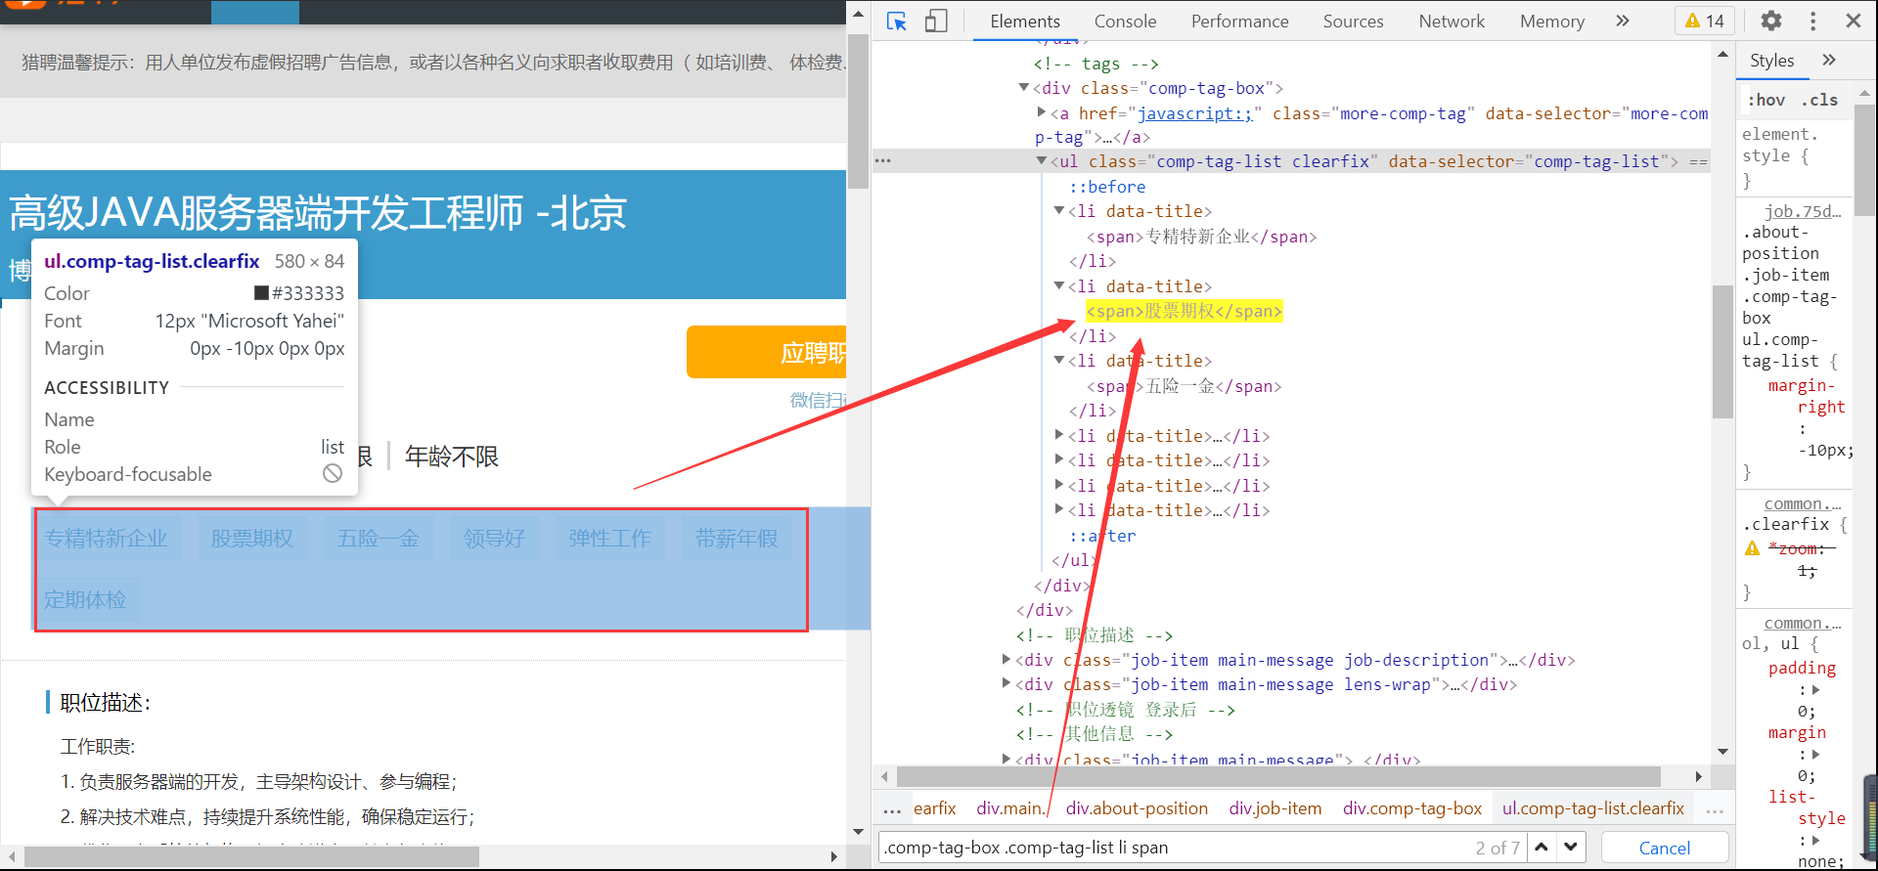1878x871 pixels.
Task: Switch to the Performance tab
Action: click(1239, 22)
